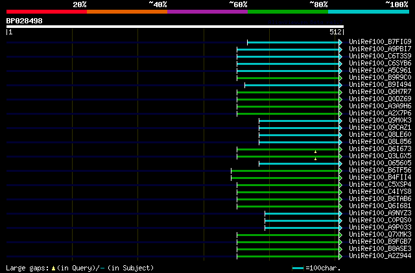Select hit label UniRef100_A2Z944
Image resolution: width=415 pixels, height=273 pixels.
pyautogui.click(x=380, y=256)
